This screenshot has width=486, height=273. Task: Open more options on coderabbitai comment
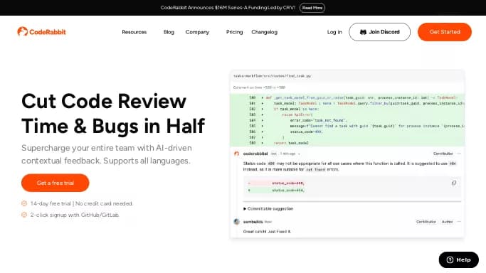(459, 154)
